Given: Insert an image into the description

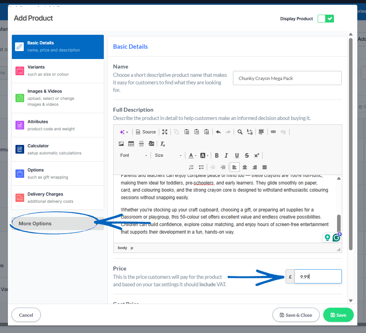Looking at the screenshot, I should point(121,144).
